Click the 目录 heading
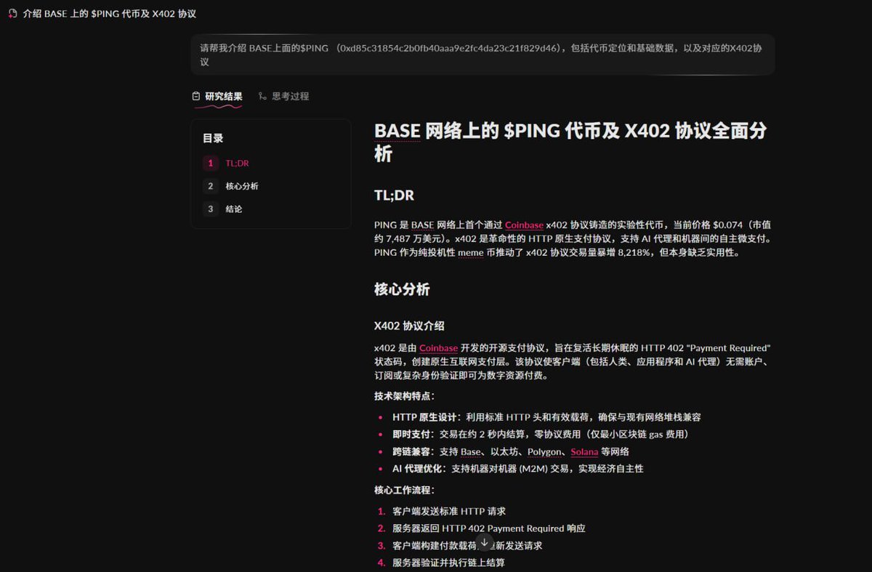 [213, 138]
